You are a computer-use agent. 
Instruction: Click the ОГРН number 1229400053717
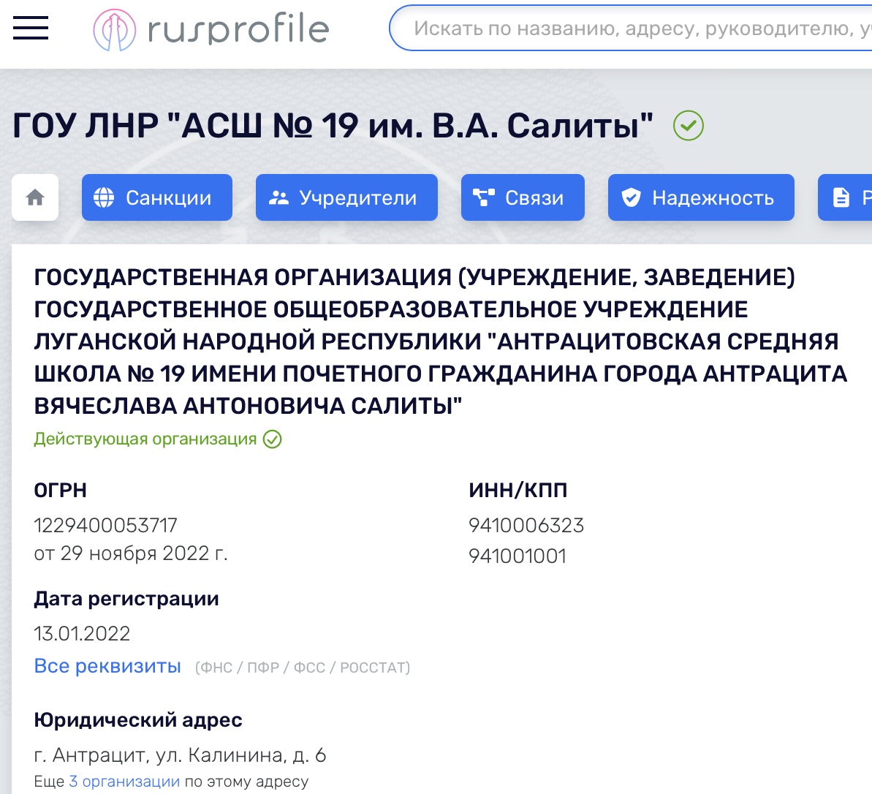tap(106, 525)
